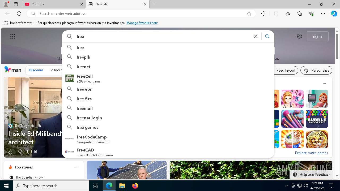Open comments on the Miliband article
The width and height of the screenshot is (340, 191).
(32, 152)
